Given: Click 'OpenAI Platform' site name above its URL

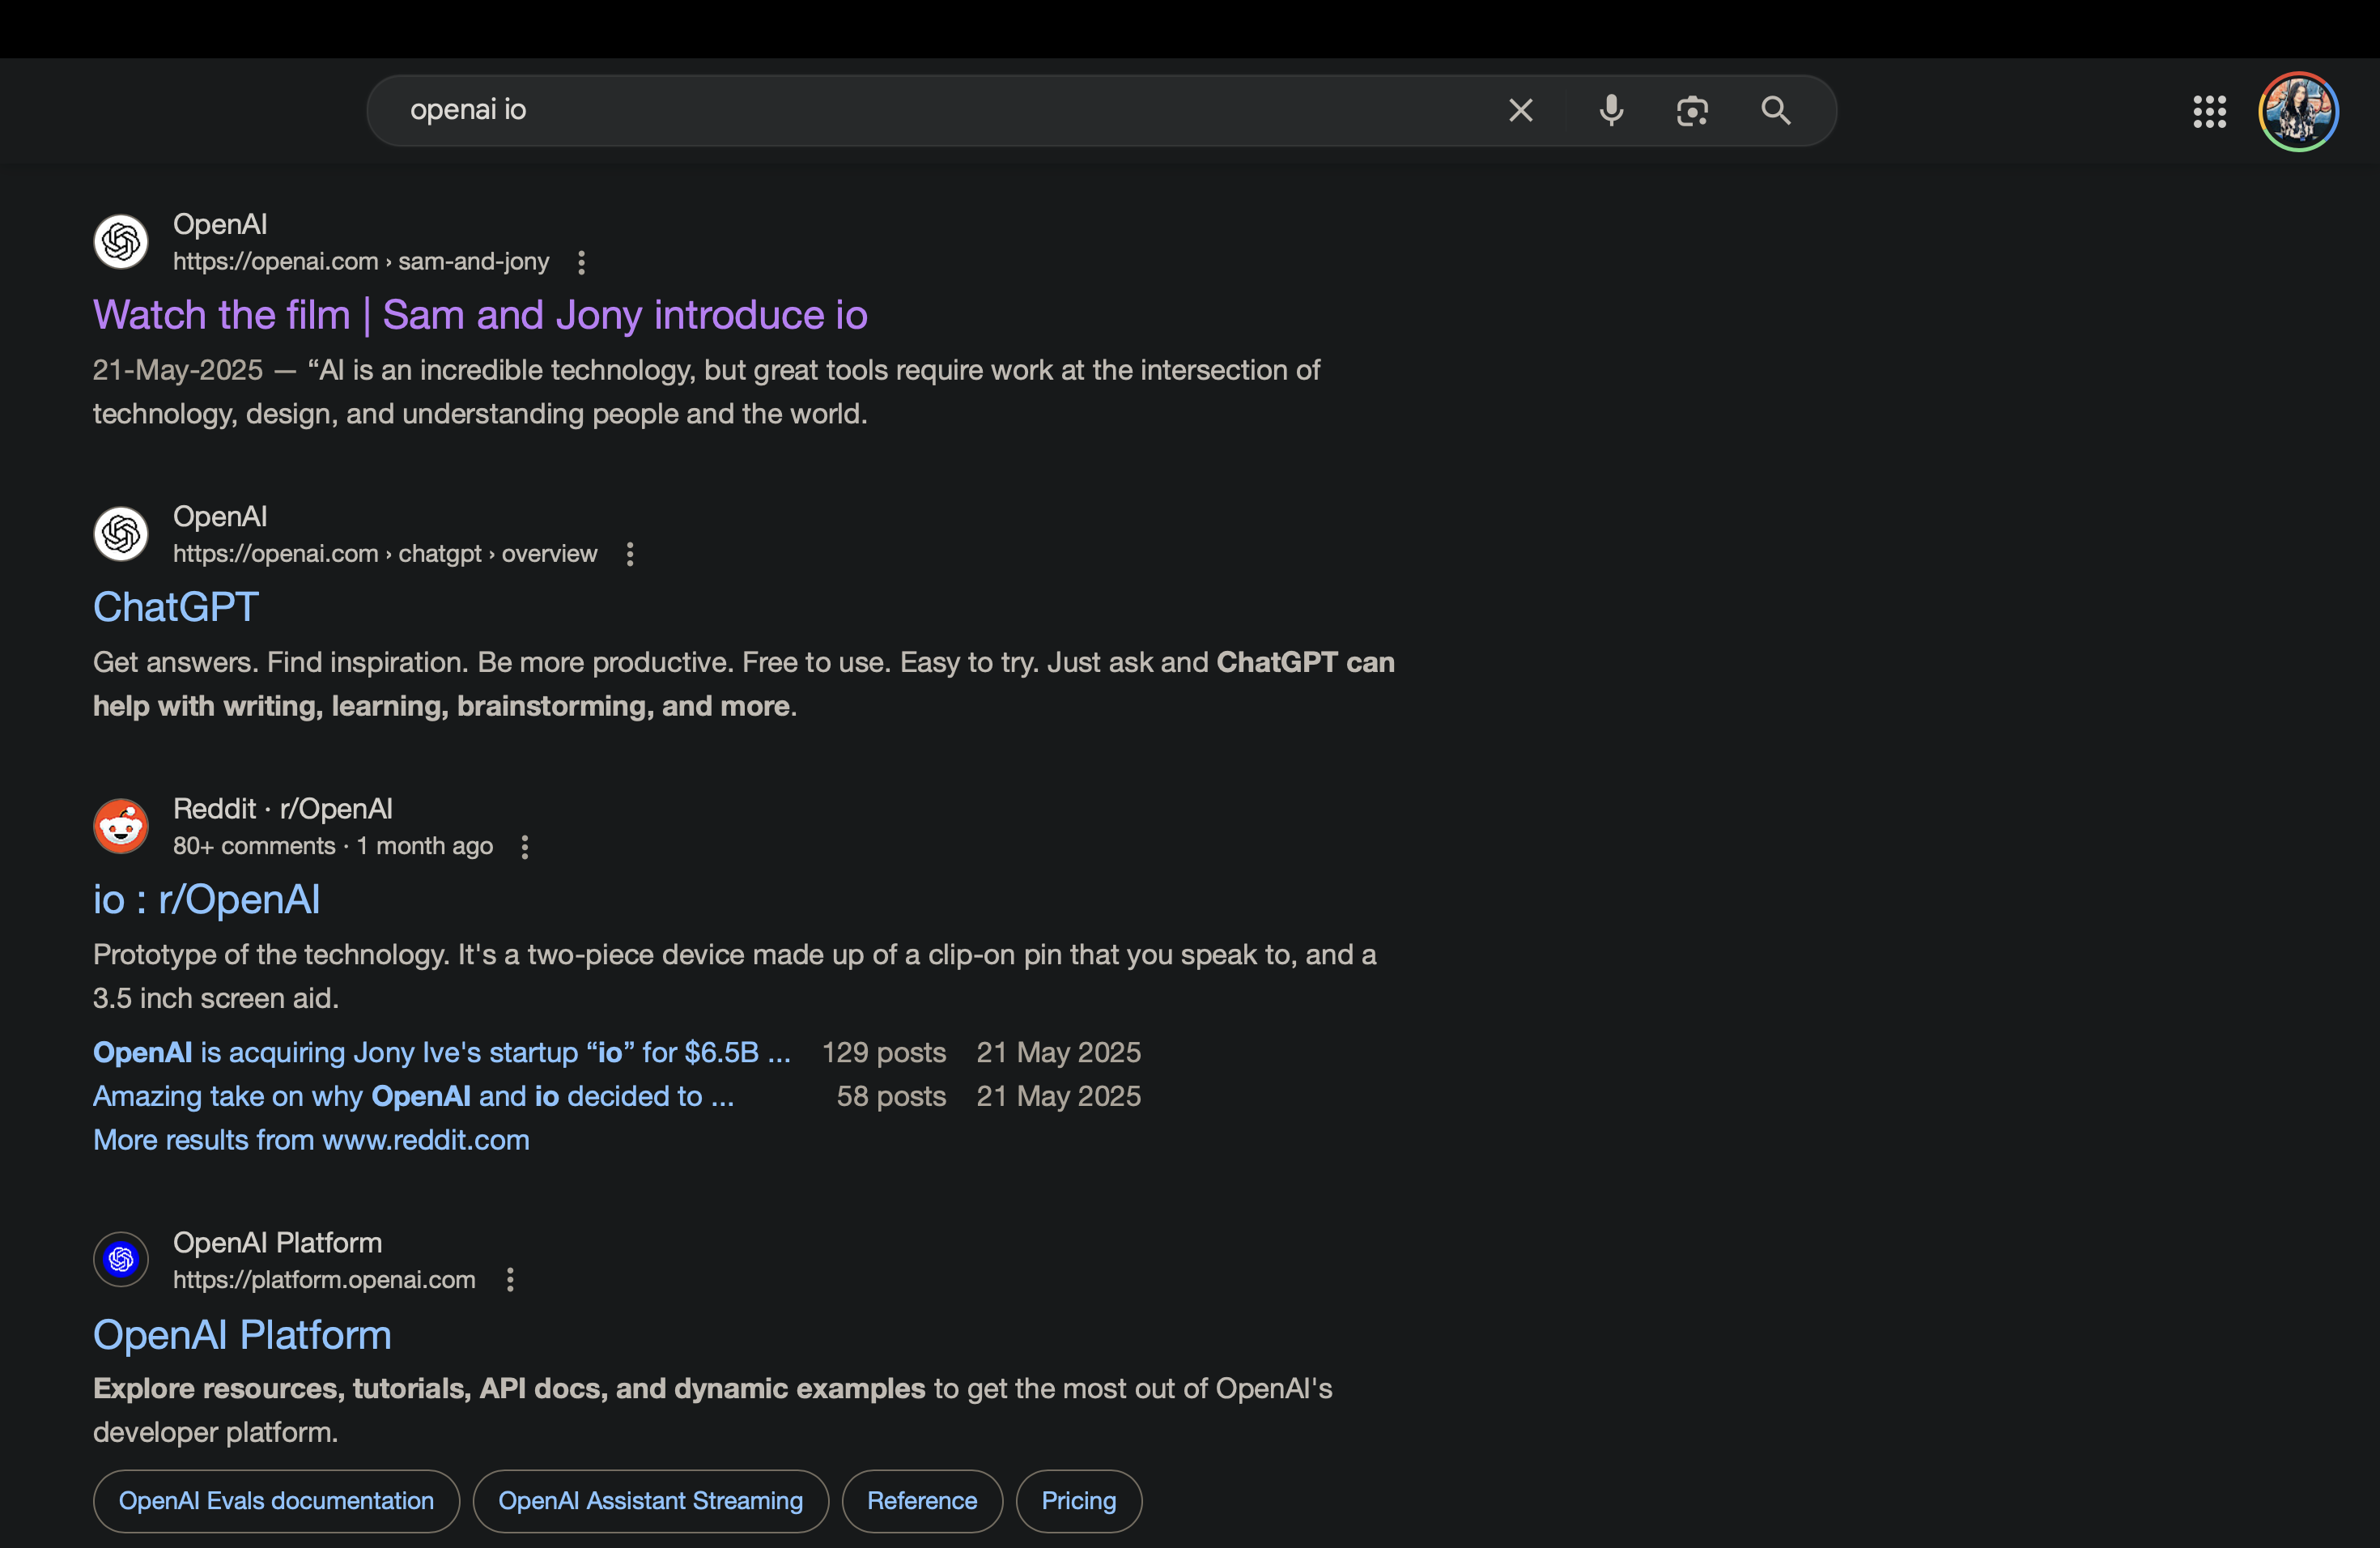Looking at the screenshot, I should click(277, 1242).
